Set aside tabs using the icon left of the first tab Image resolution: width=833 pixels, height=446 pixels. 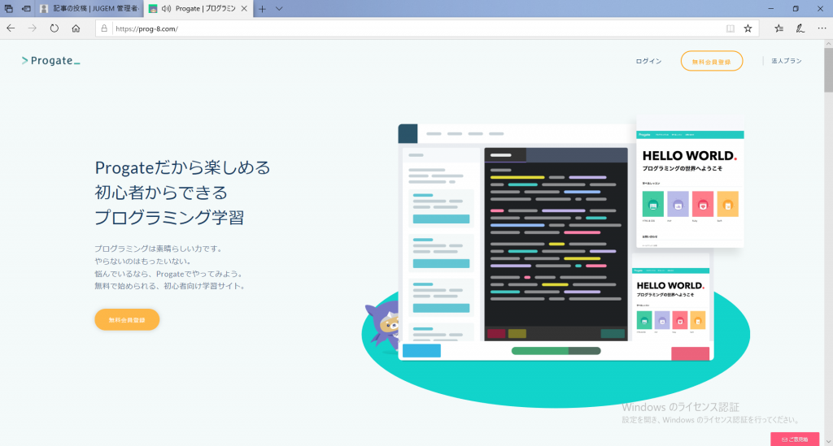pyautogui.click(x=26, y=8)
